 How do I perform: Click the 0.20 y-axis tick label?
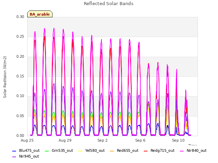coord(20,57)
